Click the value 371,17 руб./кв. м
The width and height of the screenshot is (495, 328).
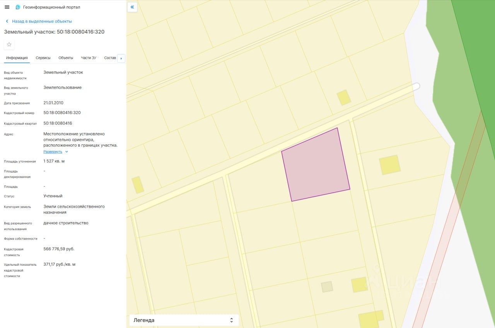[59, 264]
